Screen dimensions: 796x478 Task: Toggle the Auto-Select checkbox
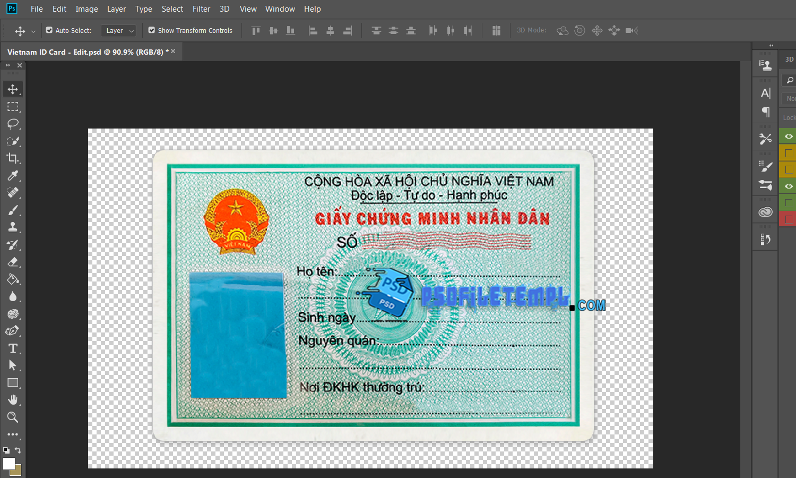[49, 30]
